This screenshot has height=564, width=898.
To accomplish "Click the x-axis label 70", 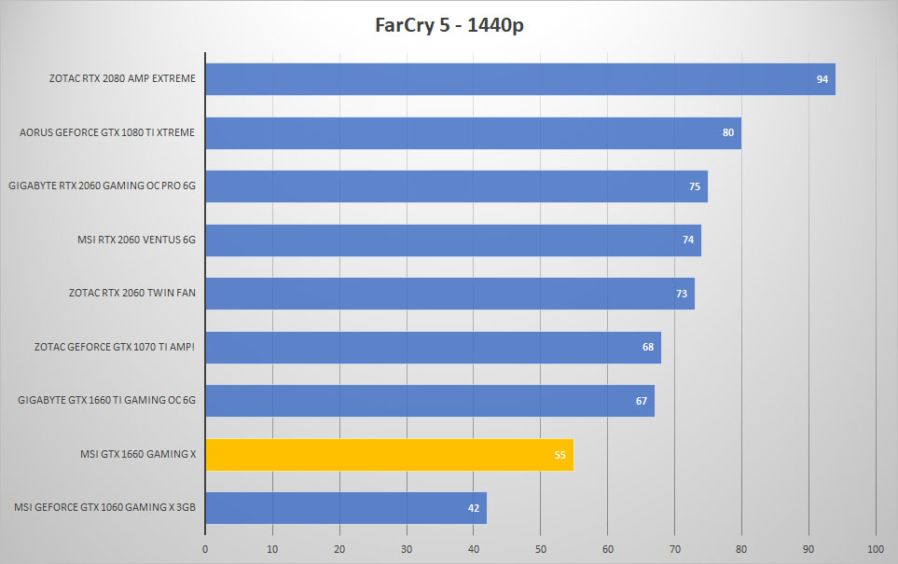I will (x=674, y=549).
